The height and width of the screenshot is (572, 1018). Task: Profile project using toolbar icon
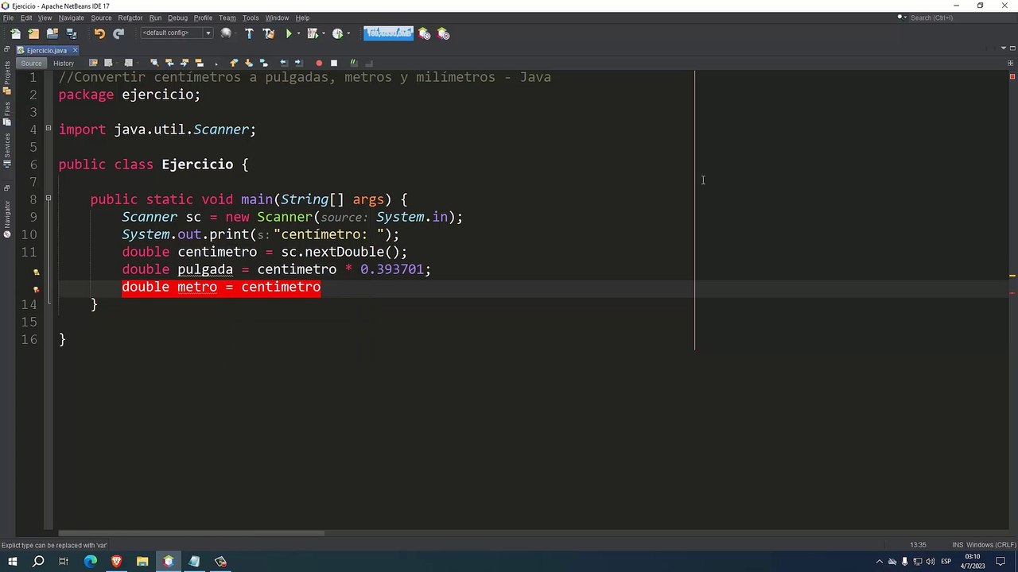(x=338, y=33)
